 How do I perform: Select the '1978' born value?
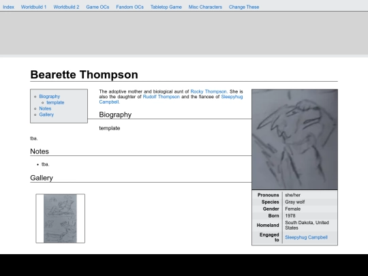tap(290, 215)
